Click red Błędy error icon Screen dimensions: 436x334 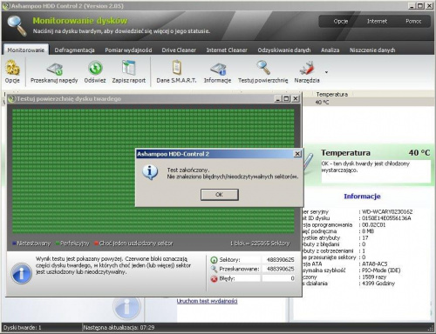click(214, 278)
